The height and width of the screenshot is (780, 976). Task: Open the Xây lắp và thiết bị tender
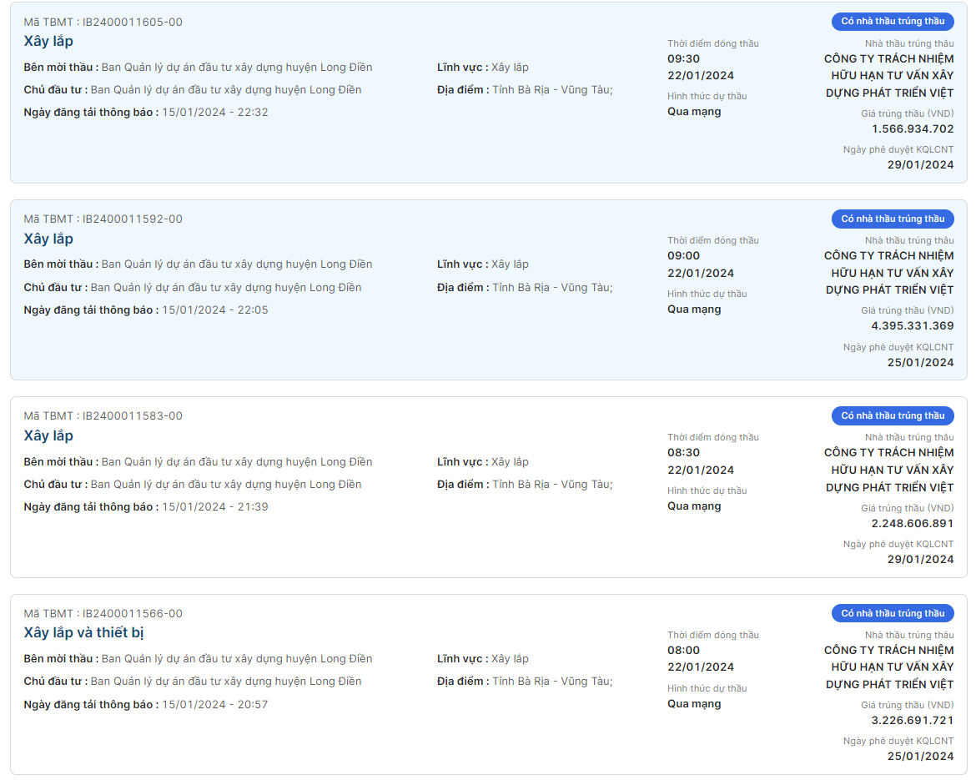(x=83, y=633)
